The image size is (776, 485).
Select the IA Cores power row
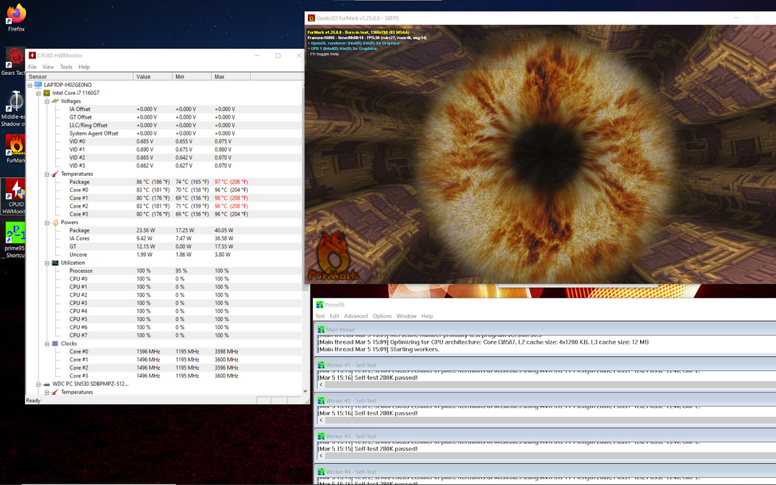(164, 239)
